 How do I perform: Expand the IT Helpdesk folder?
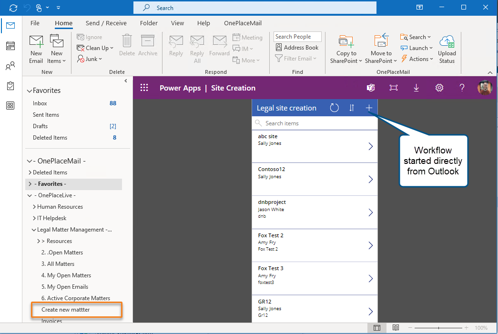coord(34,218)
